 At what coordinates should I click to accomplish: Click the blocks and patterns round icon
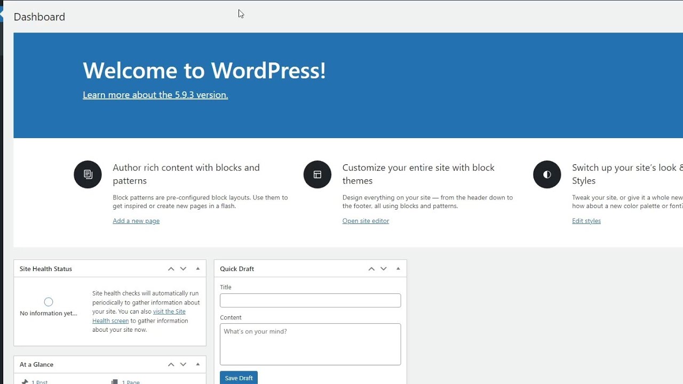(88, 174)
